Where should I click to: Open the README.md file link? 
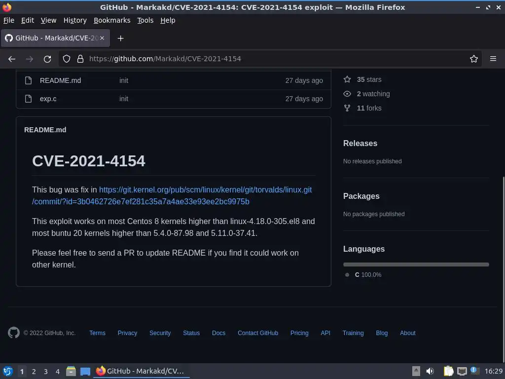[60, 80]
